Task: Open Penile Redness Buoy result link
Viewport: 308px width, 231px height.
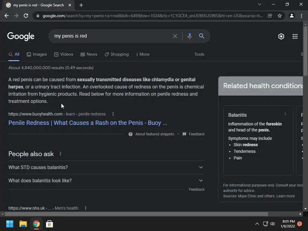Action: (x=88, y=123)
